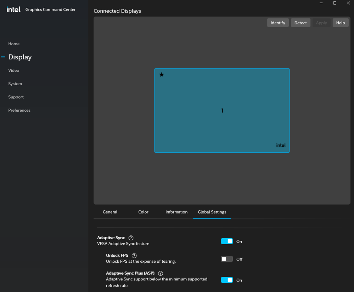Screen dimensions: 354x292
Task: Click the intel logo on display 1 tile
Action: (281, 145)
